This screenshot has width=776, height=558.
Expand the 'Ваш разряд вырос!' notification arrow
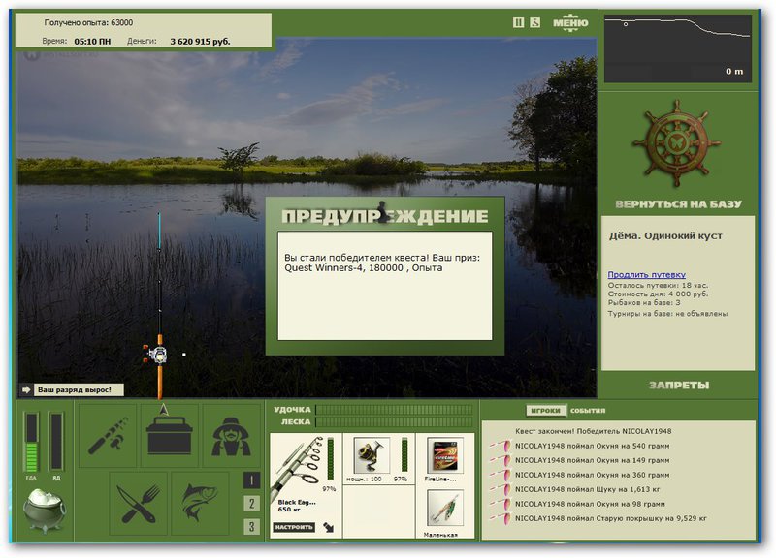pyautogui.click(x=26, y=390)
